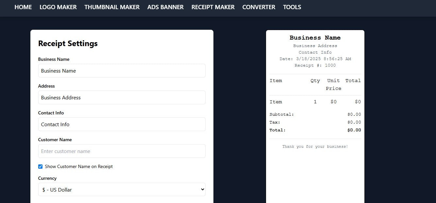Click the Qty column header in preview

pos(315,80)
